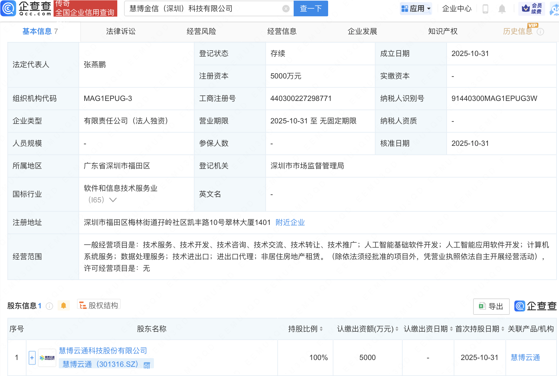
Task: Click the orange bell beside 股东信息
Action: 64,306
